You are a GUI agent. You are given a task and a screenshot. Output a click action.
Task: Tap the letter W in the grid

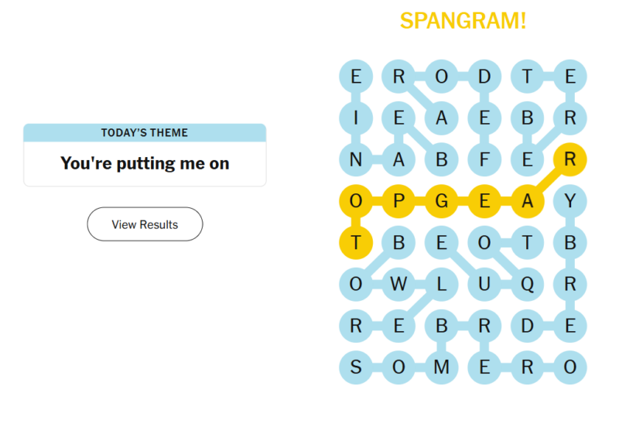pyautogui.click(x=398, y=284)
